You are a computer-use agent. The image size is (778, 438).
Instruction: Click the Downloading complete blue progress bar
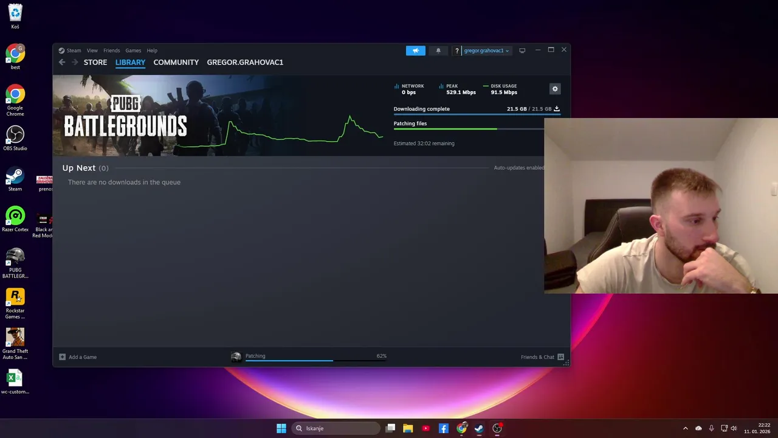click(x=477, y=114)
